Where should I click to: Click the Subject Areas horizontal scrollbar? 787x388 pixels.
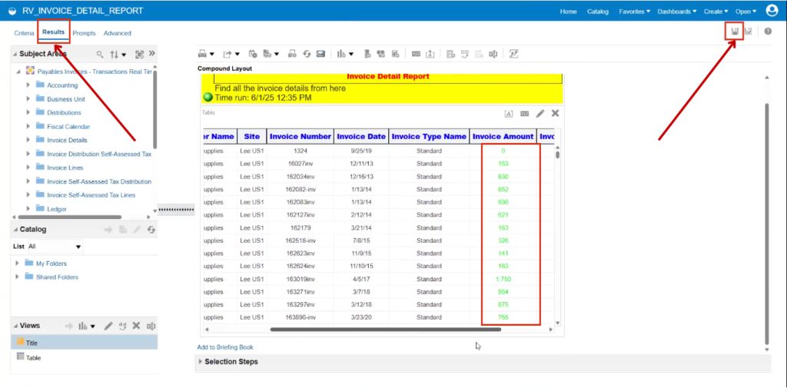tap(70, 217)
